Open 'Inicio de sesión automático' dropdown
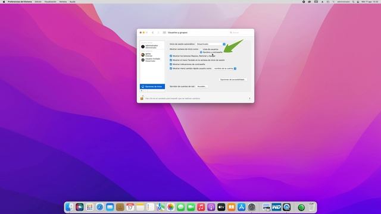 coord(211,44)
